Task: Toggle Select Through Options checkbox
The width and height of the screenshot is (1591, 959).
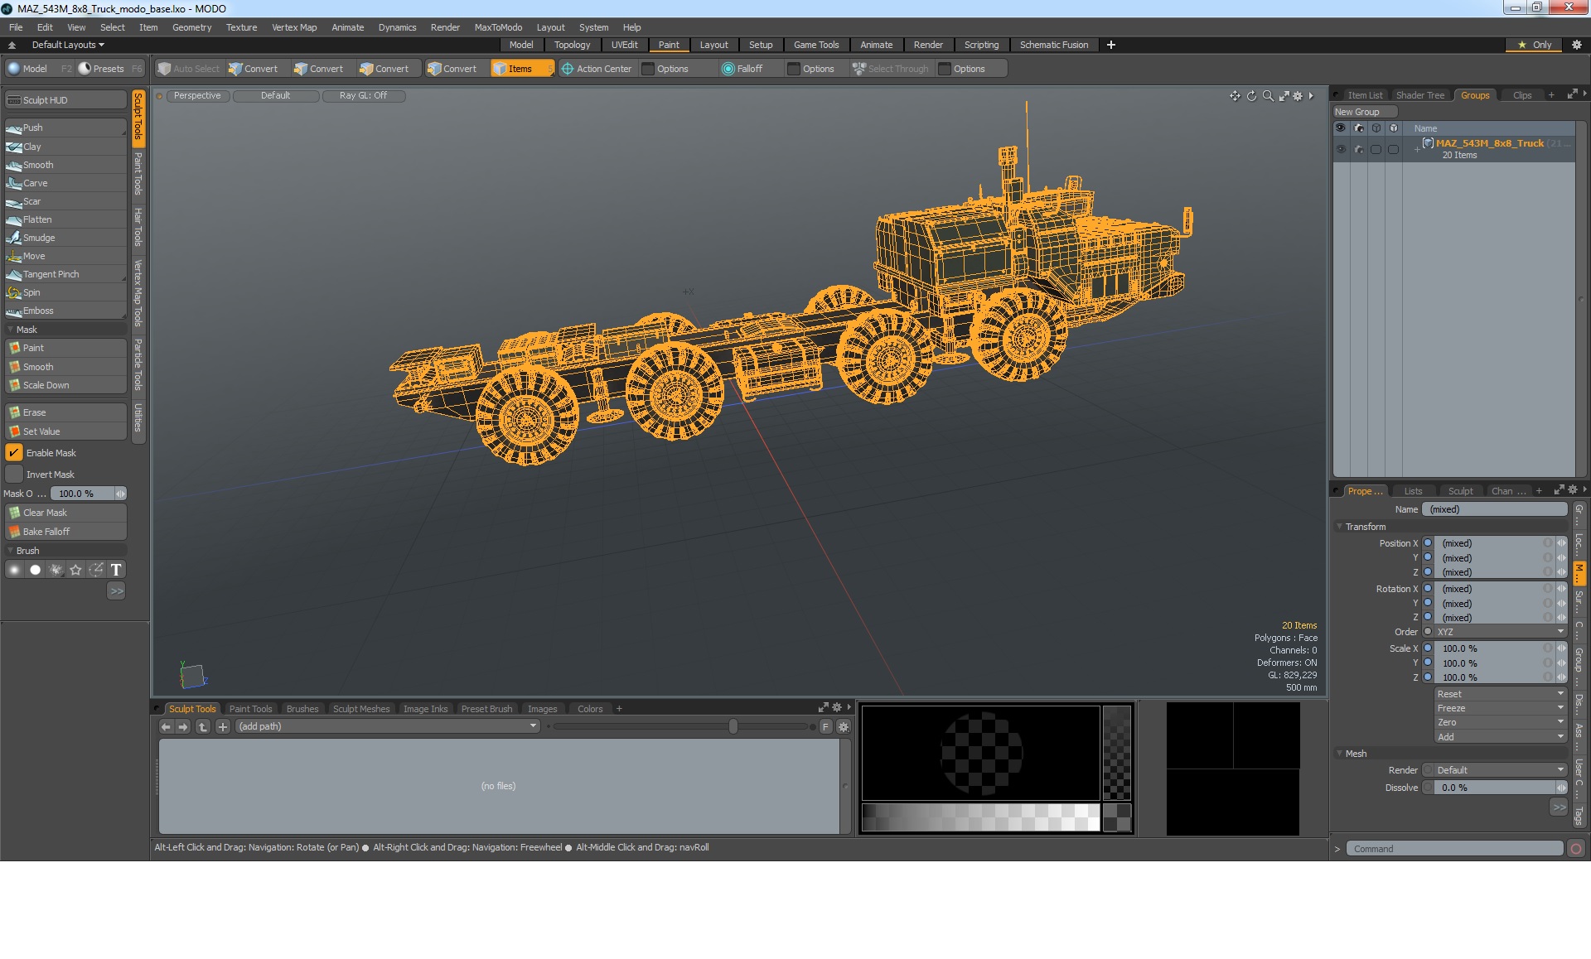Action: [945, 69]
